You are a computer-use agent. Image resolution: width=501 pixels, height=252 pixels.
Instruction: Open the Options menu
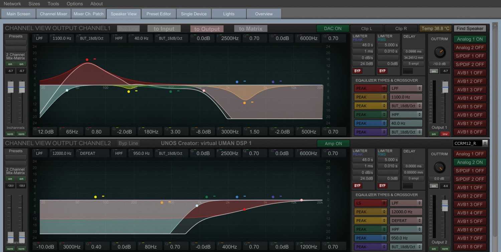pos(75,4)
